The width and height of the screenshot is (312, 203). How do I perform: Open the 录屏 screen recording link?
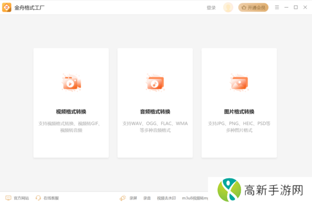click(x=133, y=198)
